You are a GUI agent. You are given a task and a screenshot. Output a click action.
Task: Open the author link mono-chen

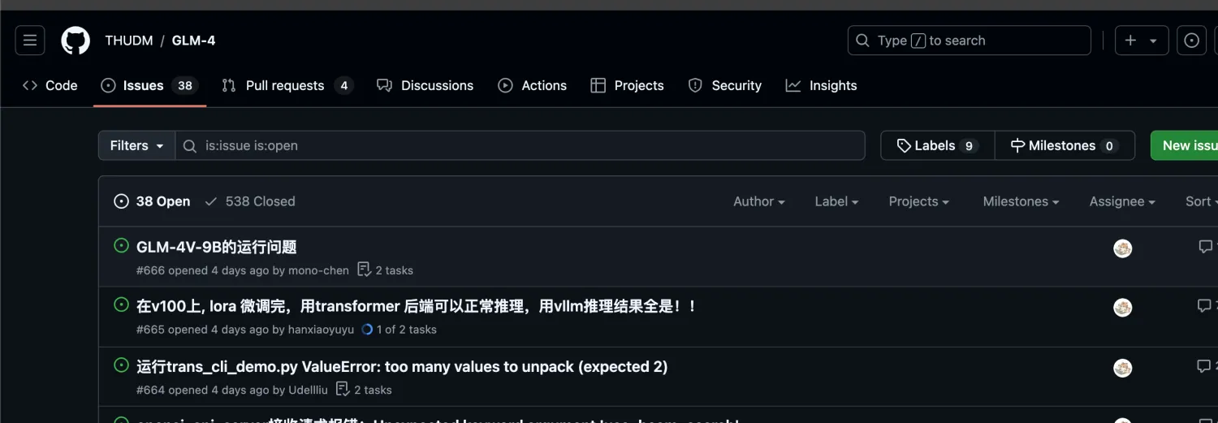318,270
